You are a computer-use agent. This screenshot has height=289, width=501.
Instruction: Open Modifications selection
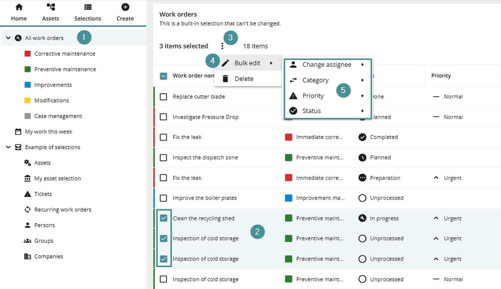pos(51,100)
